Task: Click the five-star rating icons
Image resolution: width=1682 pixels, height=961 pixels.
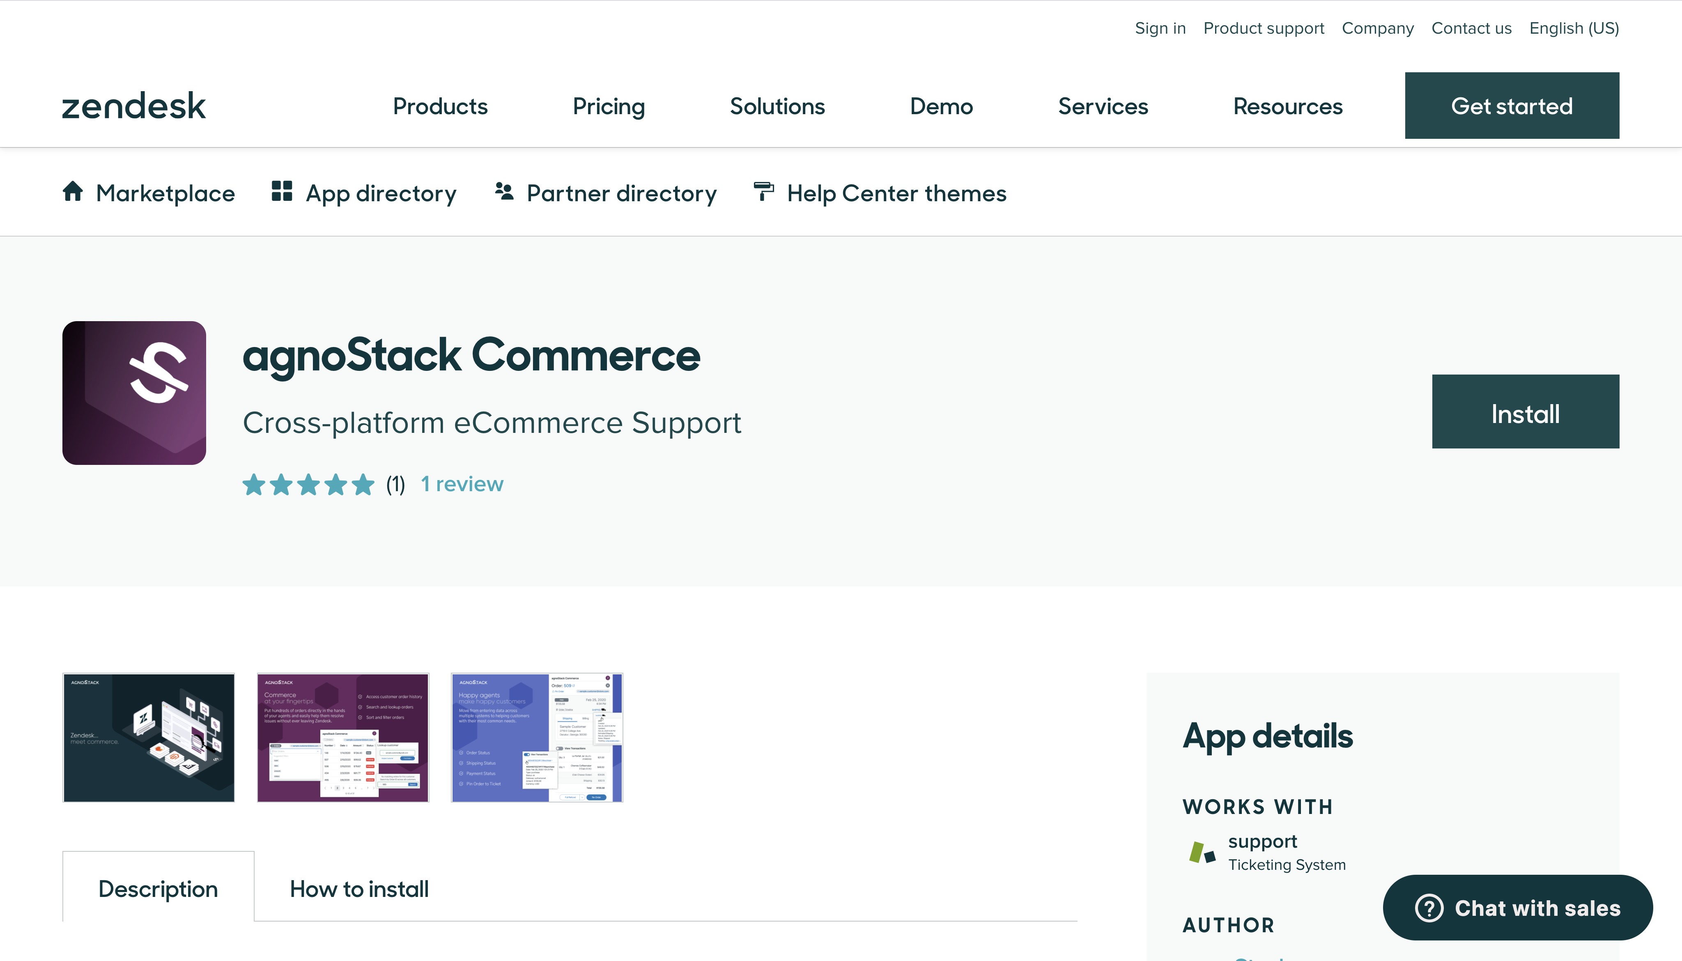Action: tap(308, 485)
